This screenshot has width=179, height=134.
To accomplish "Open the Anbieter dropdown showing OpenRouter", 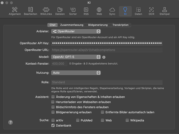I will [x=76, y=31].
